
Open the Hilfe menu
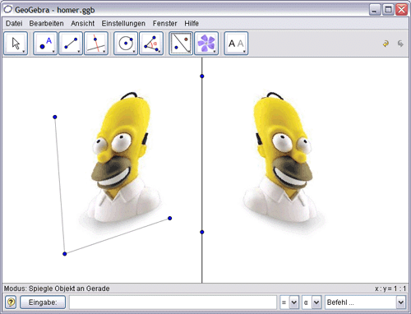tap(192, 24)
